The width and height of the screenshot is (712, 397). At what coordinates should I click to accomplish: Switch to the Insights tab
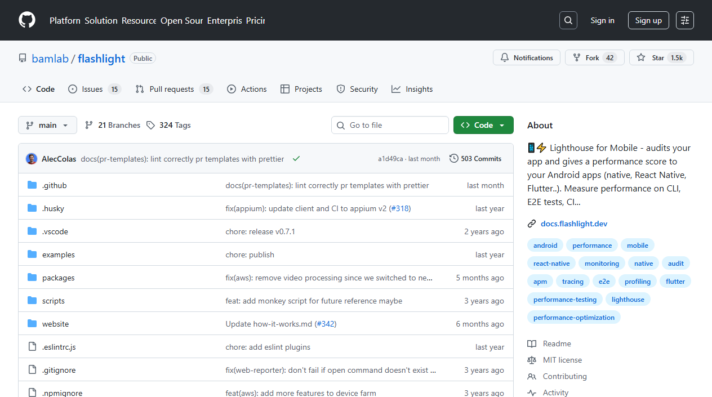click(x=412, y=89)
